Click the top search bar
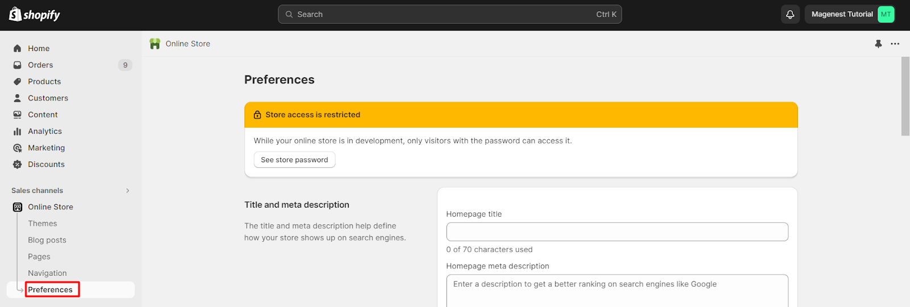The height and width of the screenshot is (307, 910). 449,14
